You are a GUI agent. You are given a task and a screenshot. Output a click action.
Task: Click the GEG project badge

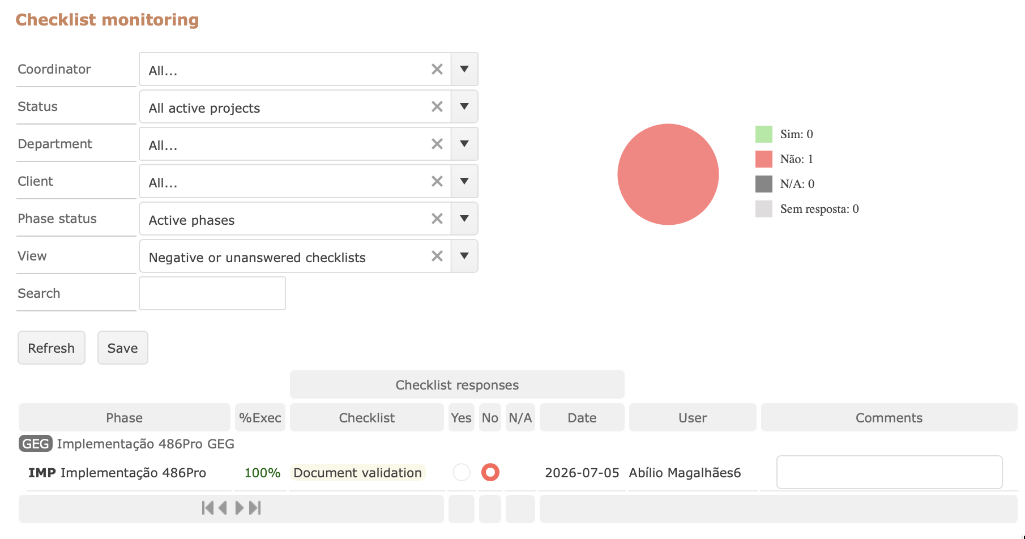click(x=36, y=444)
